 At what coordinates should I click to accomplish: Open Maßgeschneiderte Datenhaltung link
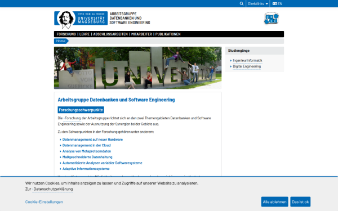click(x=87, y=157)
